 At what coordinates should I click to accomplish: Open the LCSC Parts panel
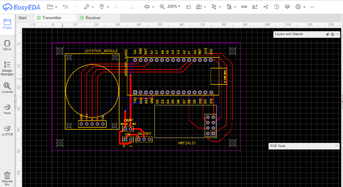click(x=7, y=109)
